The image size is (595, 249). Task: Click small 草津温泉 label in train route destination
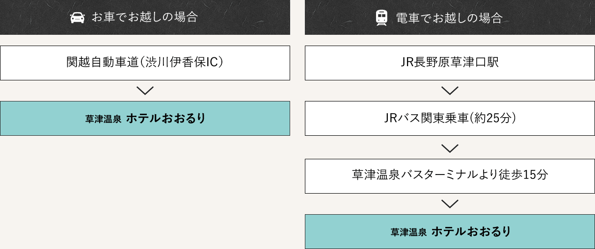click(x=408, y=232)
